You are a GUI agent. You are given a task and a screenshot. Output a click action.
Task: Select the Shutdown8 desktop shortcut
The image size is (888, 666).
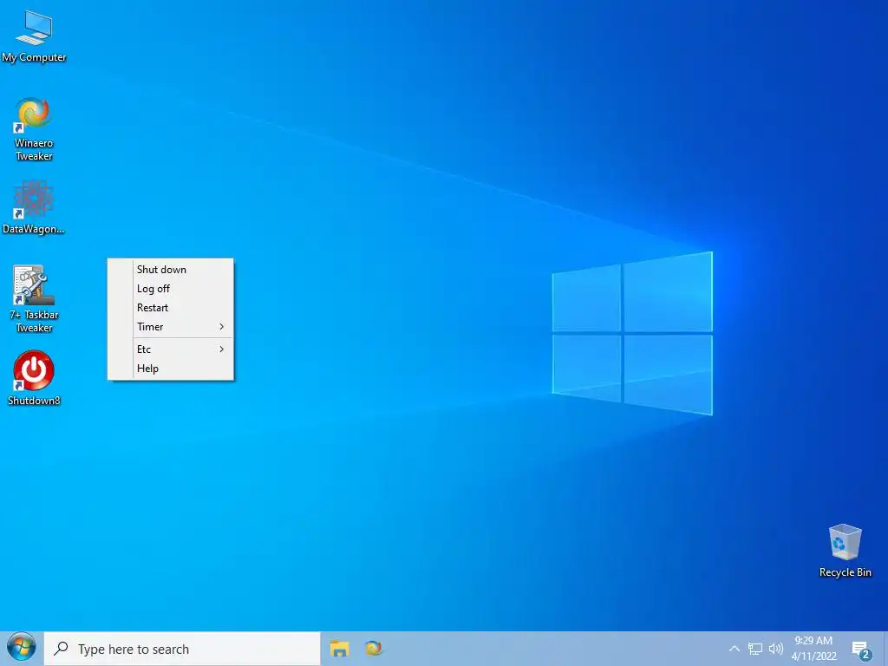(34, 378)
